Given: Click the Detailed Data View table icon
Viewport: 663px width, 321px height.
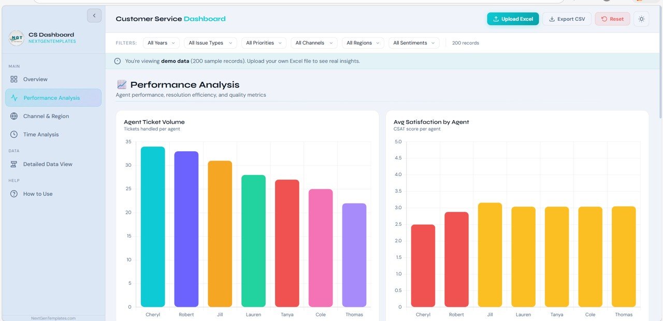Looking at the screenshot, I should click(14, 164).
